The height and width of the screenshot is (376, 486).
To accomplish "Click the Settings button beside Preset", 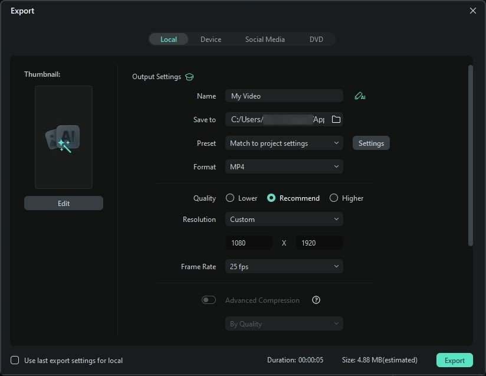I will [371, 143].
